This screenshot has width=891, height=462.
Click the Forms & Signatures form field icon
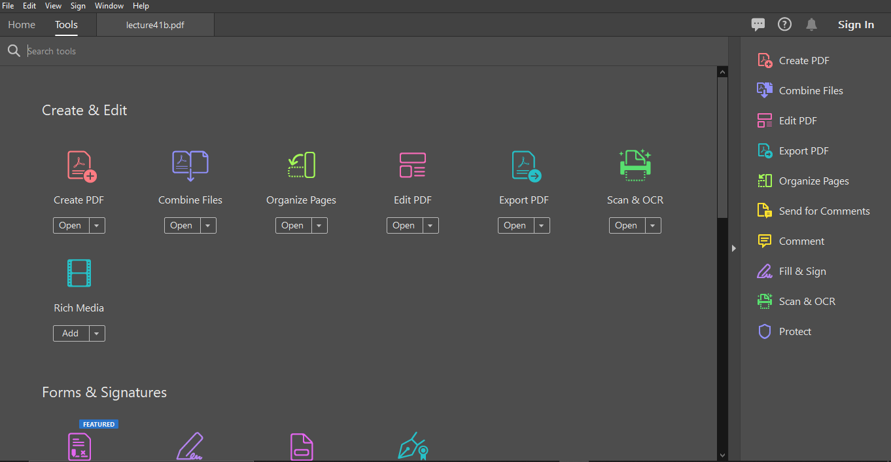tap(302, 447)
